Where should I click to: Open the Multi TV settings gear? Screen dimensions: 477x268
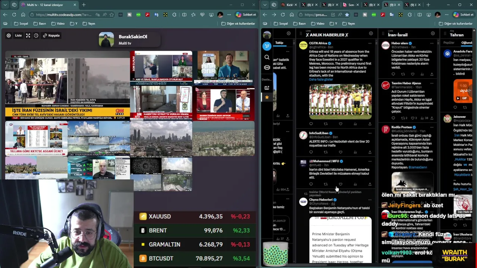tap(9, 35)
